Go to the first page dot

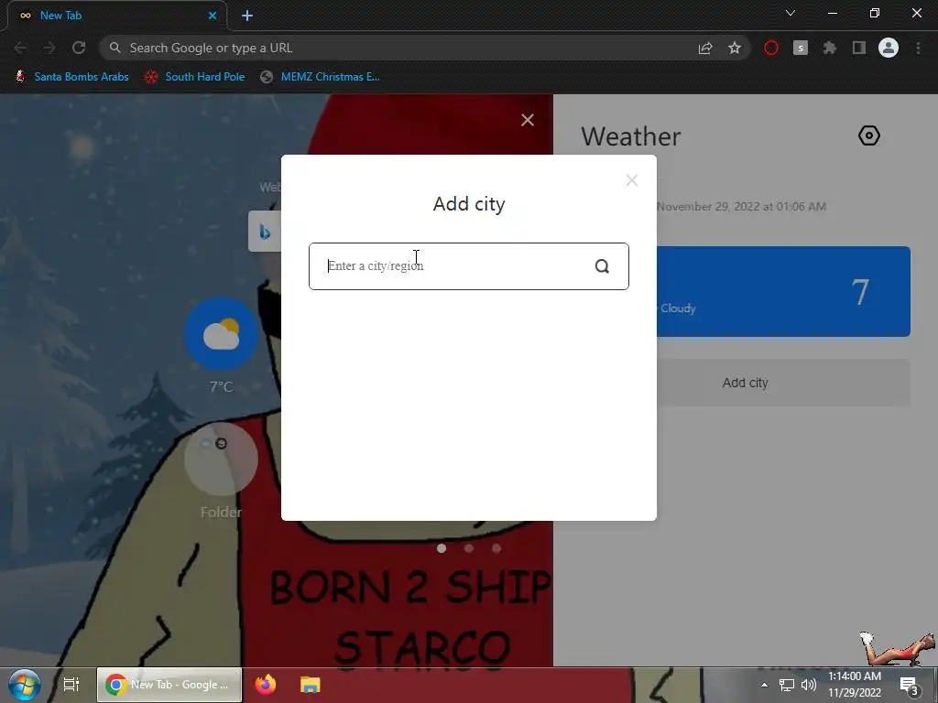(x=442, y=548)
